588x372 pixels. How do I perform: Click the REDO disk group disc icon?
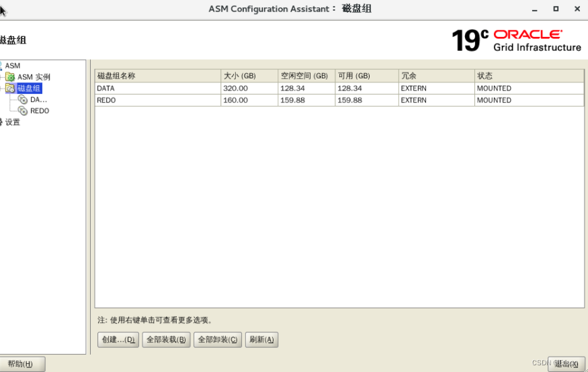click(x=23, y=111)
